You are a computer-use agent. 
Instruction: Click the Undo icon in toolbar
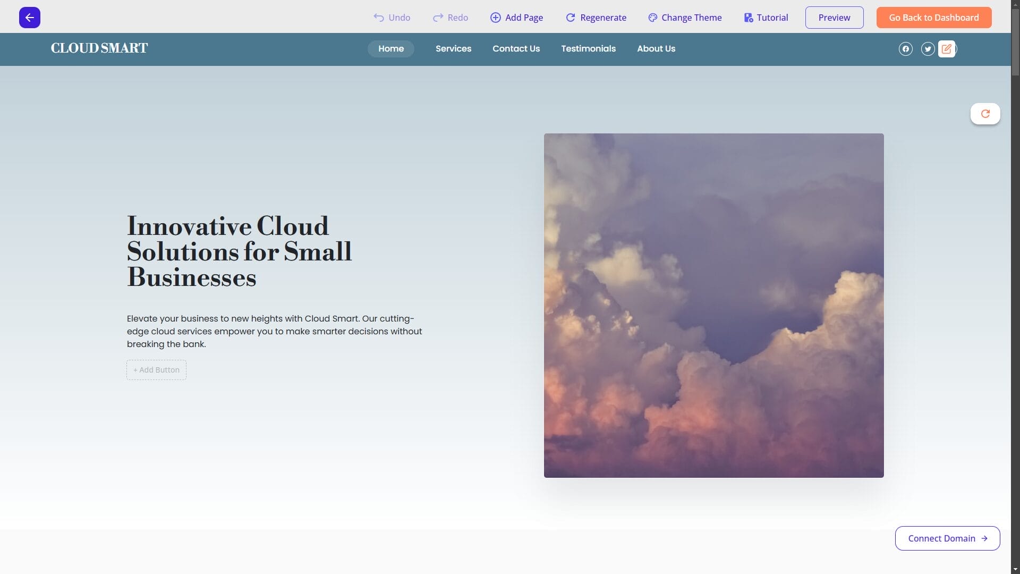point(378,17)
